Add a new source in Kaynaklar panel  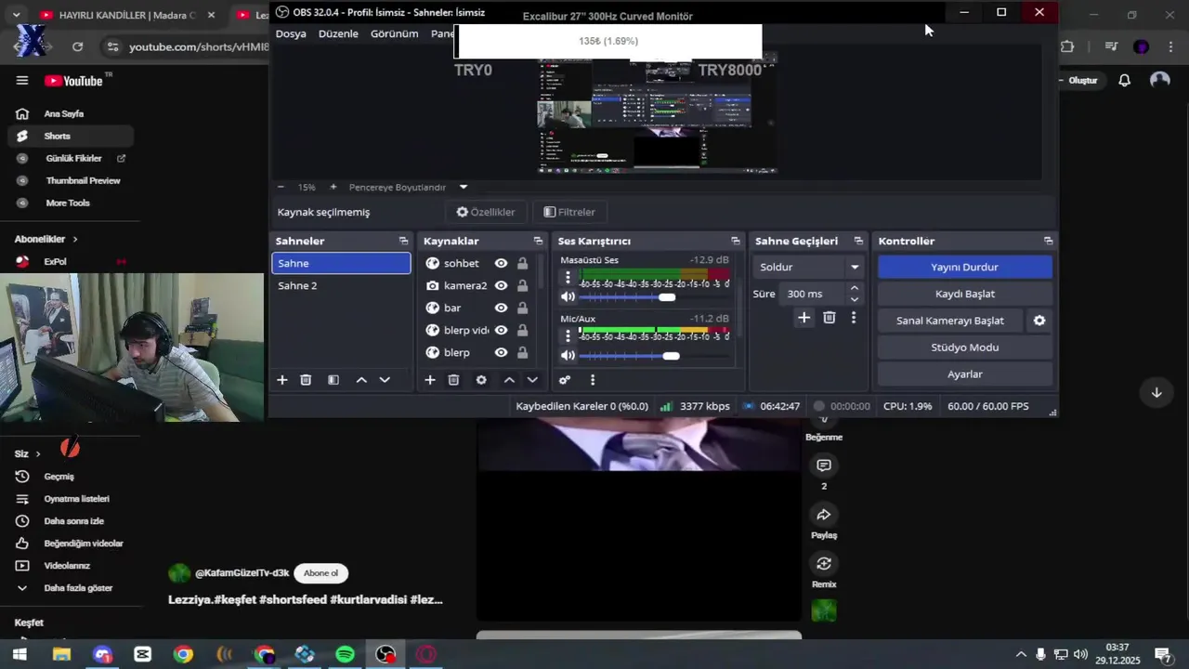(x=430, y=380)
